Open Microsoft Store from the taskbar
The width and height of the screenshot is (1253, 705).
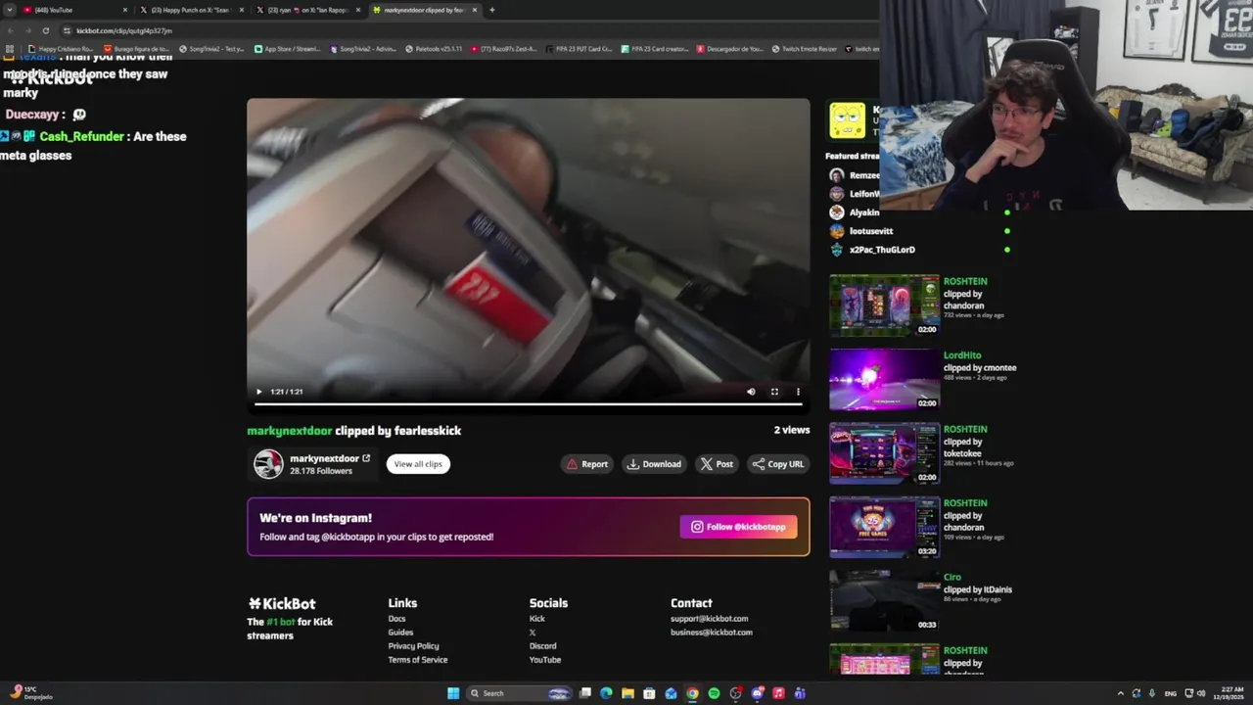click(x=649, y=693)
